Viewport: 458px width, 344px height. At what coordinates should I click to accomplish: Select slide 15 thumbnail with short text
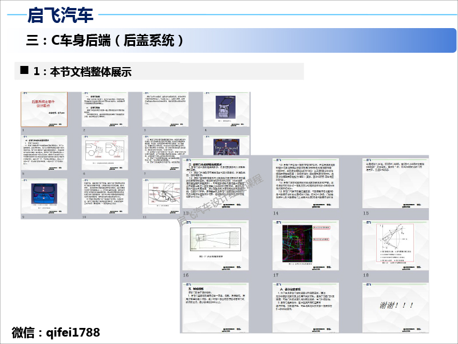[x=396, y=183]
